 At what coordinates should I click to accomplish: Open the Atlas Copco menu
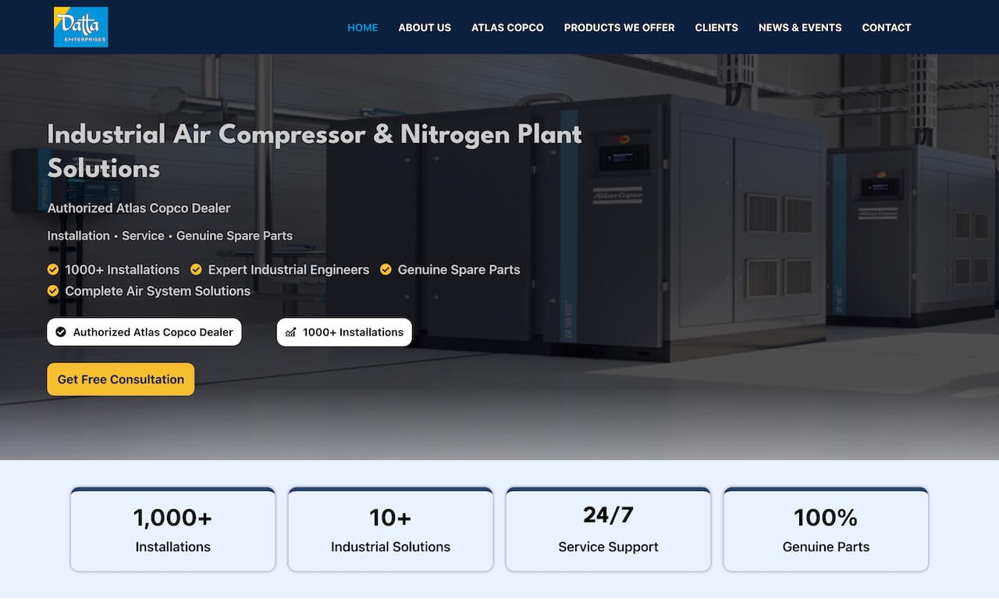point(507,27)
